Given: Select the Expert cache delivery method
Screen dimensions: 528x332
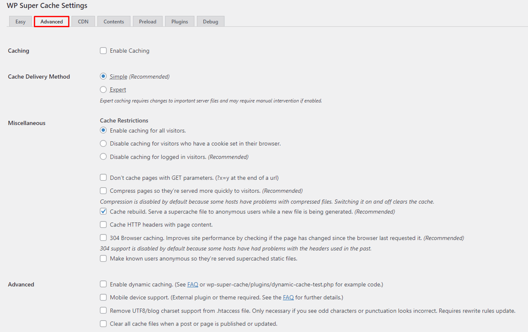Looking at the screenshot, I should coord(103,89).
